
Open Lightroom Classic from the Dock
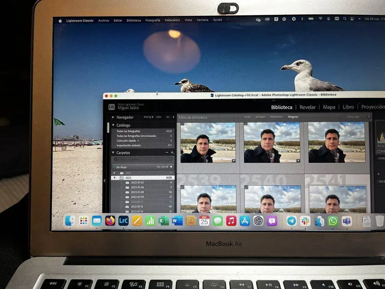pyautogui.click(x=123, y=221)
